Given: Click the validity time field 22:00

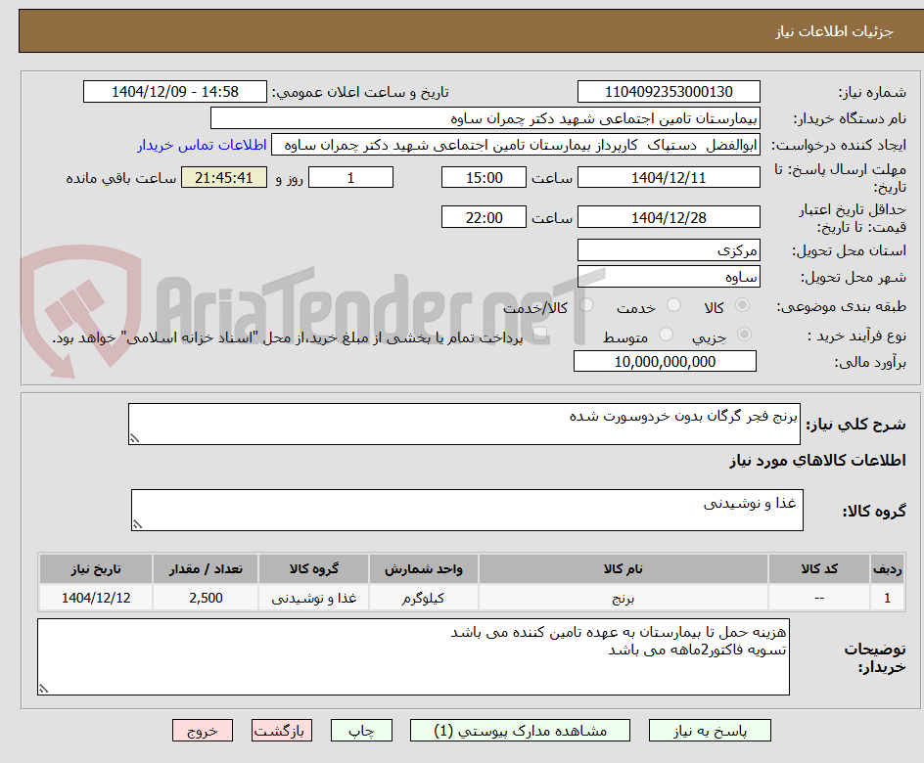Looking at the screenshot, I should coord(484,217).
